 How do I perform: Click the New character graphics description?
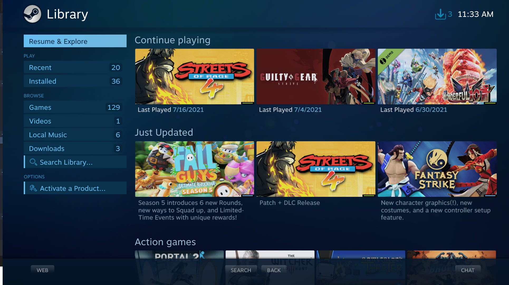click(x=436, y=210)
